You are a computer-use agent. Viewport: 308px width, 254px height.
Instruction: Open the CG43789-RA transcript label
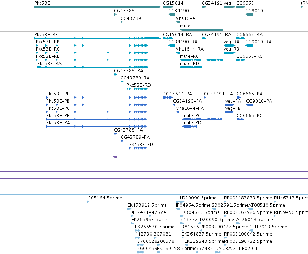point(135,78)
